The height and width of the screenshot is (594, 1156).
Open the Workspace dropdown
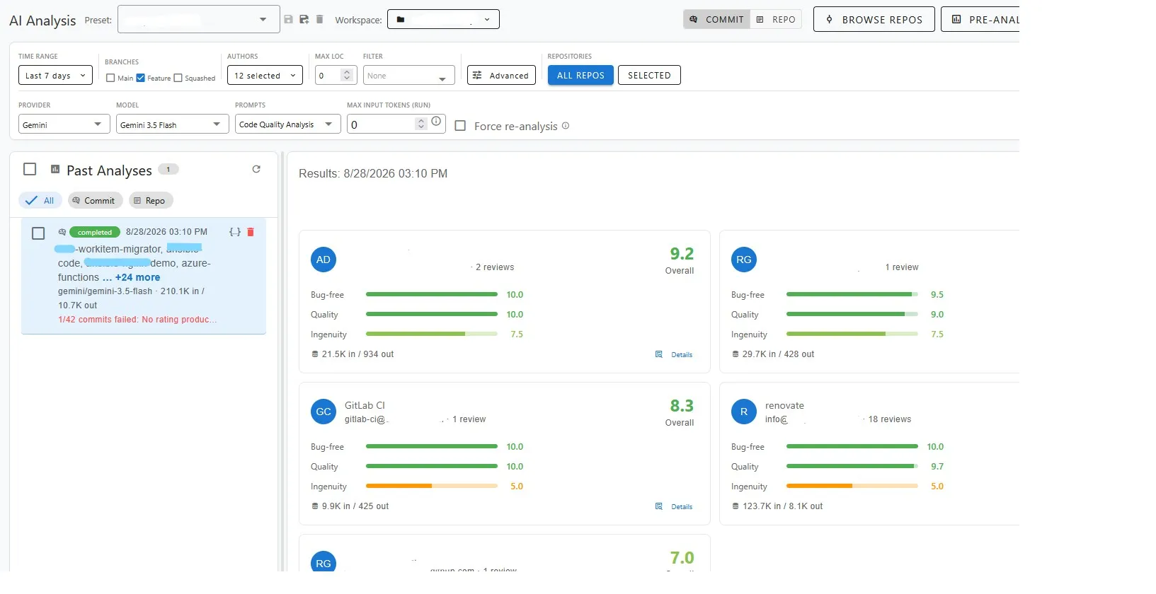[444, 19]
